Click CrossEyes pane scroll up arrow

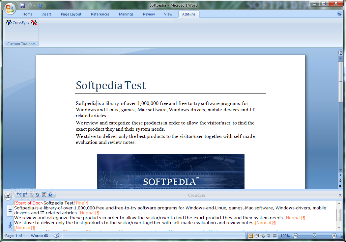click(339, 203)
